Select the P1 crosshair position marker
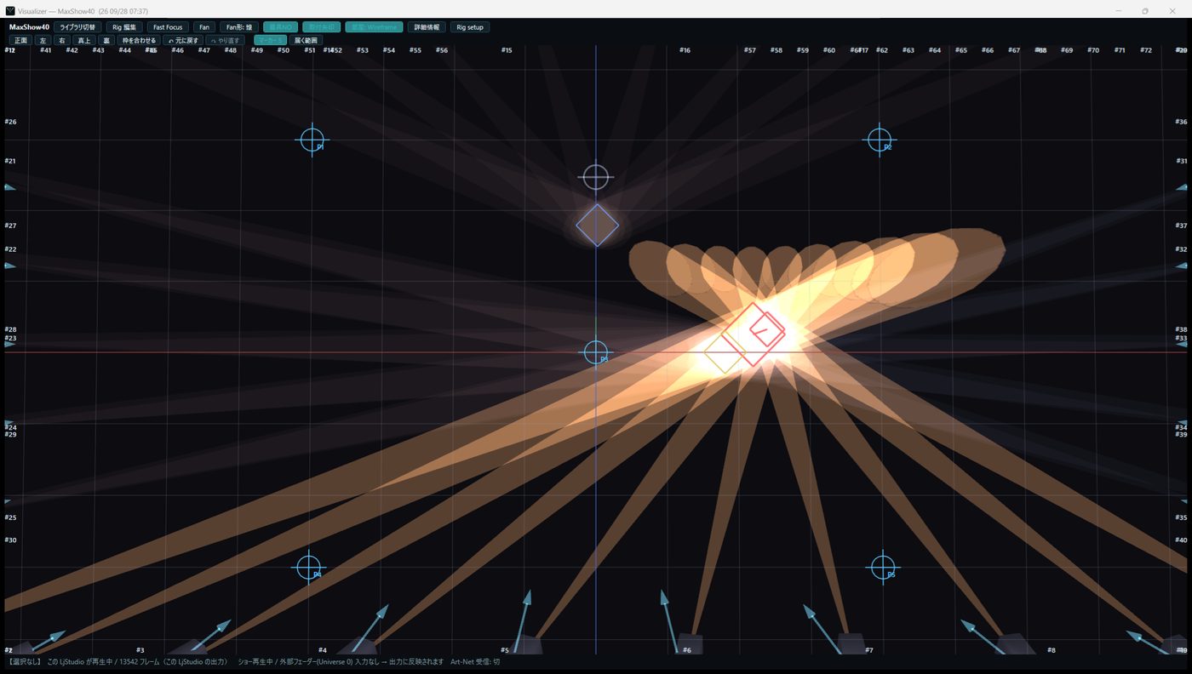This screenshot has width=1192, height=674. [312, 140]
